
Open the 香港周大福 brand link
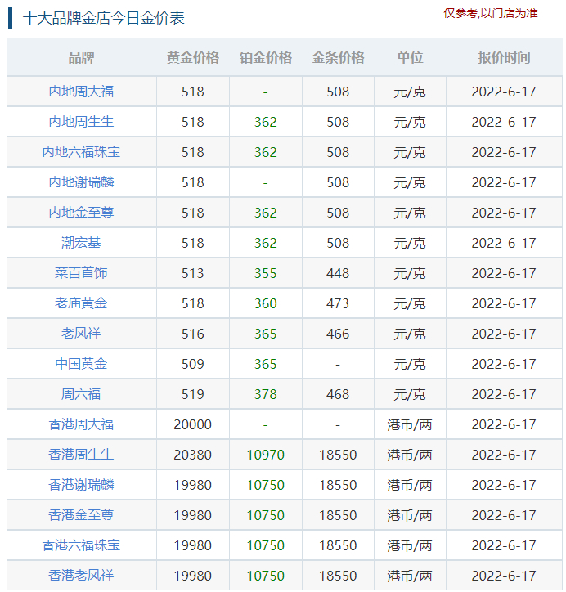[81, 424]
